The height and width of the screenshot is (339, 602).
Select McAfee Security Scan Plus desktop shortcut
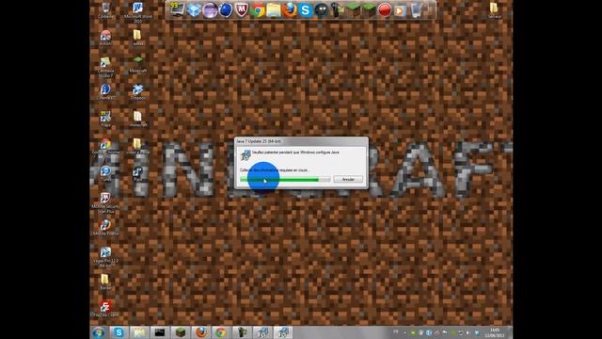pyautogui.click(x=105, y=203)
